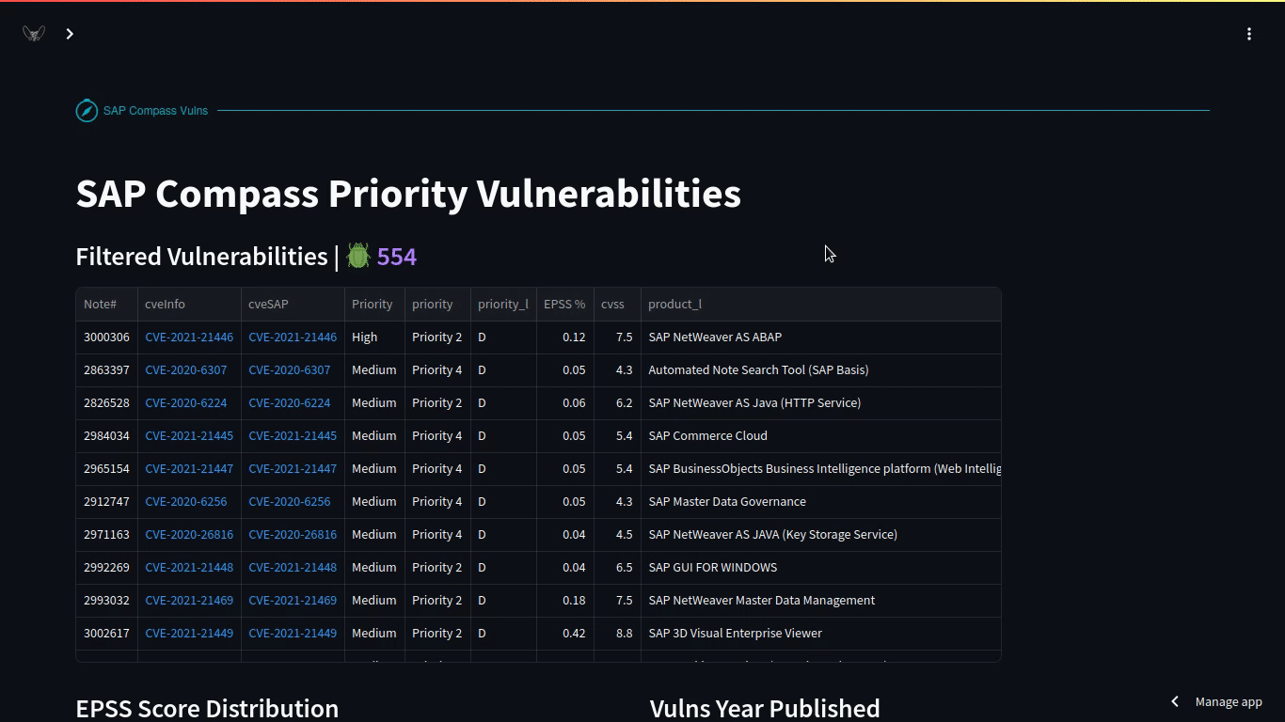Open the Manage app button
1285x722 pixels.
pos(1217,702)
